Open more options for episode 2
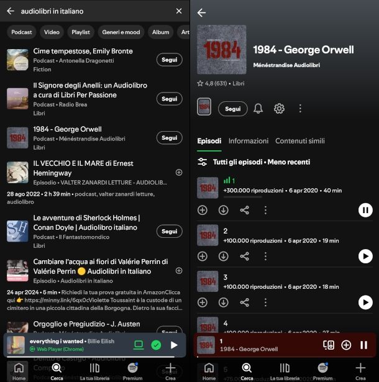This screenshot has width=379, height=382. point(265,256)
